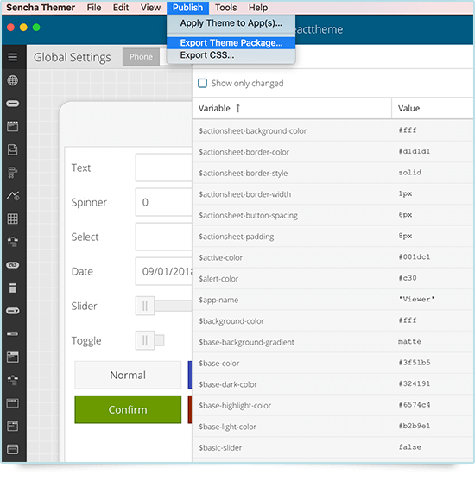Sort by the Variable column arrow
This screenshot has height=481, width=475.
238,108
